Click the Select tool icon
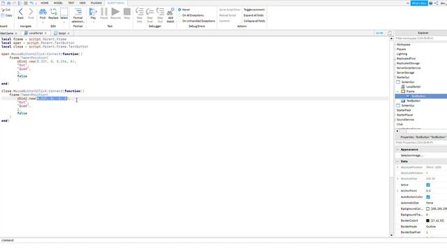This screenshot has height=251, width=447. coord(64,12)
